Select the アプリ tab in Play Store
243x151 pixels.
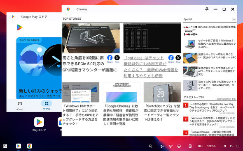pos(47,106)
